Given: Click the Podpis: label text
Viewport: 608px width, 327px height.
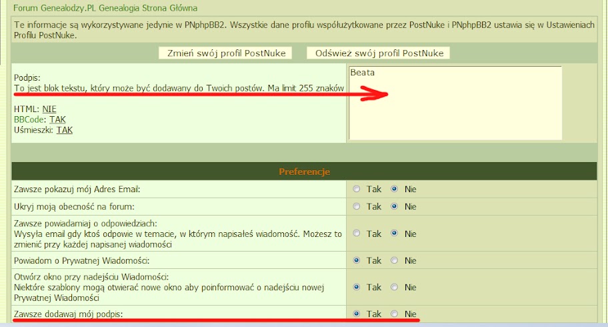Looking at the screenshot, I should [27, 77].
